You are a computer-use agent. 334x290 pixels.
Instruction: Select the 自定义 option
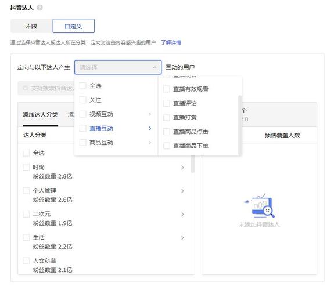[74, 26]
